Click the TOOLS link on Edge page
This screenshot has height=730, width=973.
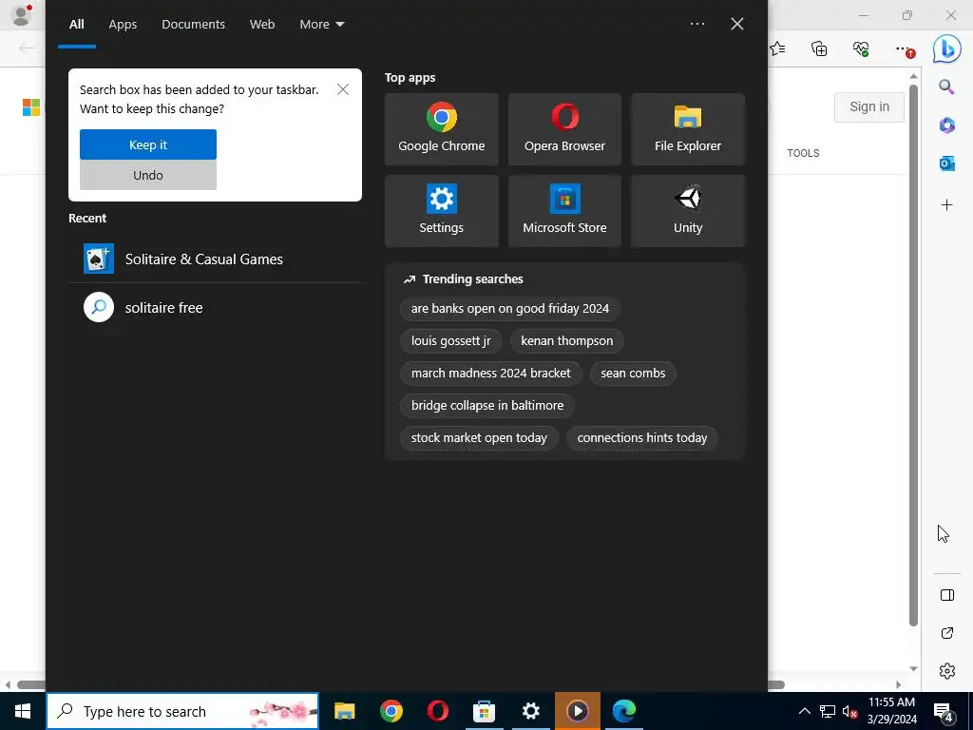click(x=803, y=153)
